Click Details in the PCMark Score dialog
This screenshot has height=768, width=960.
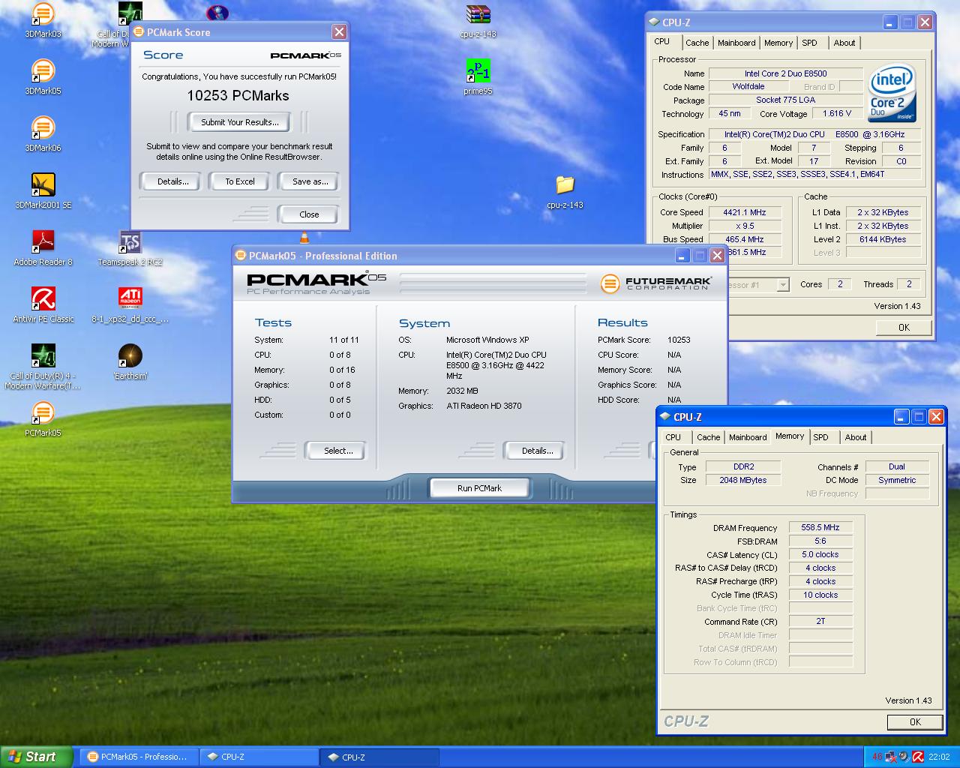point(172,181)
